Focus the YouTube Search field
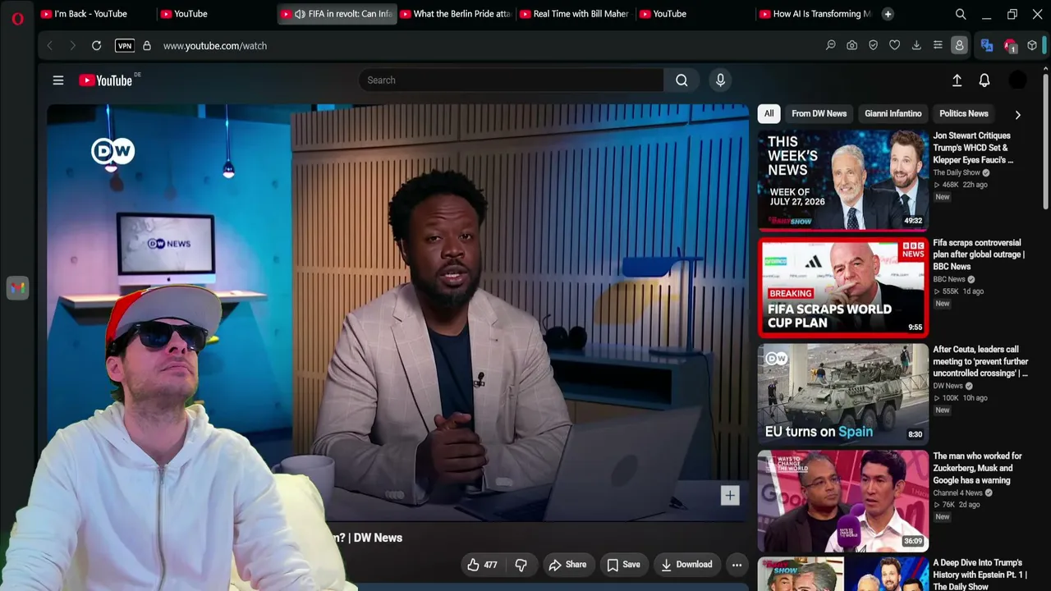 511,80
